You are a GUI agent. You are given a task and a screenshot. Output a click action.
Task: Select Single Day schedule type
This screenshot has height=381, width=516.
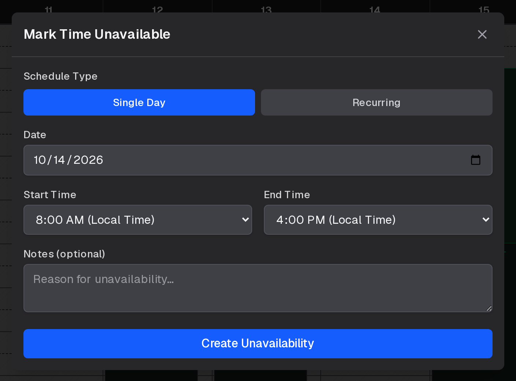[x=139, y=102]
